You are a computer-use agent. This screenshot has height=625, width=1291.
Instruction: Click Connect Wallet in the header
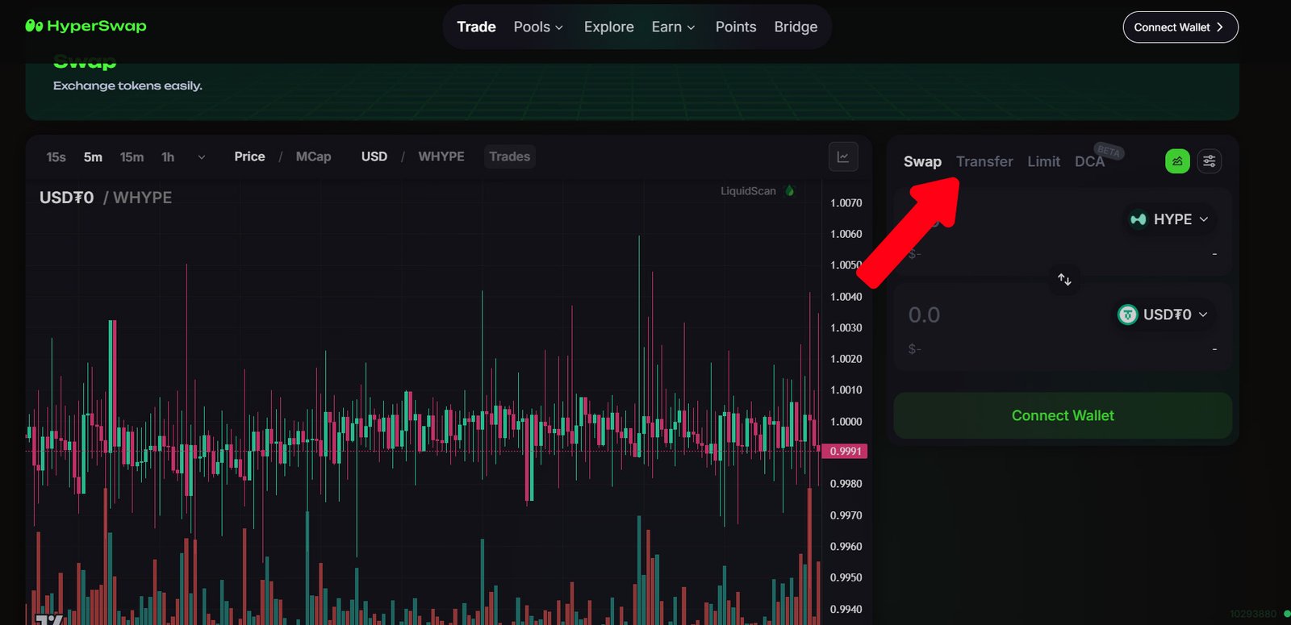coord(1180,27)
